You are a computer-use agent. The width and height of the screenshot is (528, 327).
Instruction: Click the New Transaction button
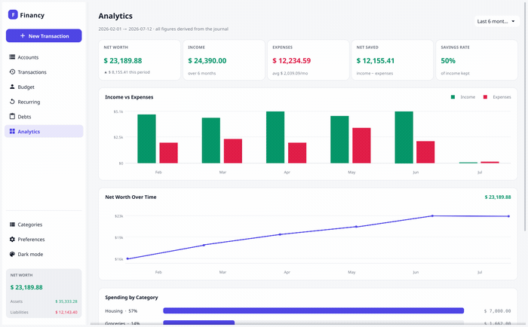[x=44, y=35]
